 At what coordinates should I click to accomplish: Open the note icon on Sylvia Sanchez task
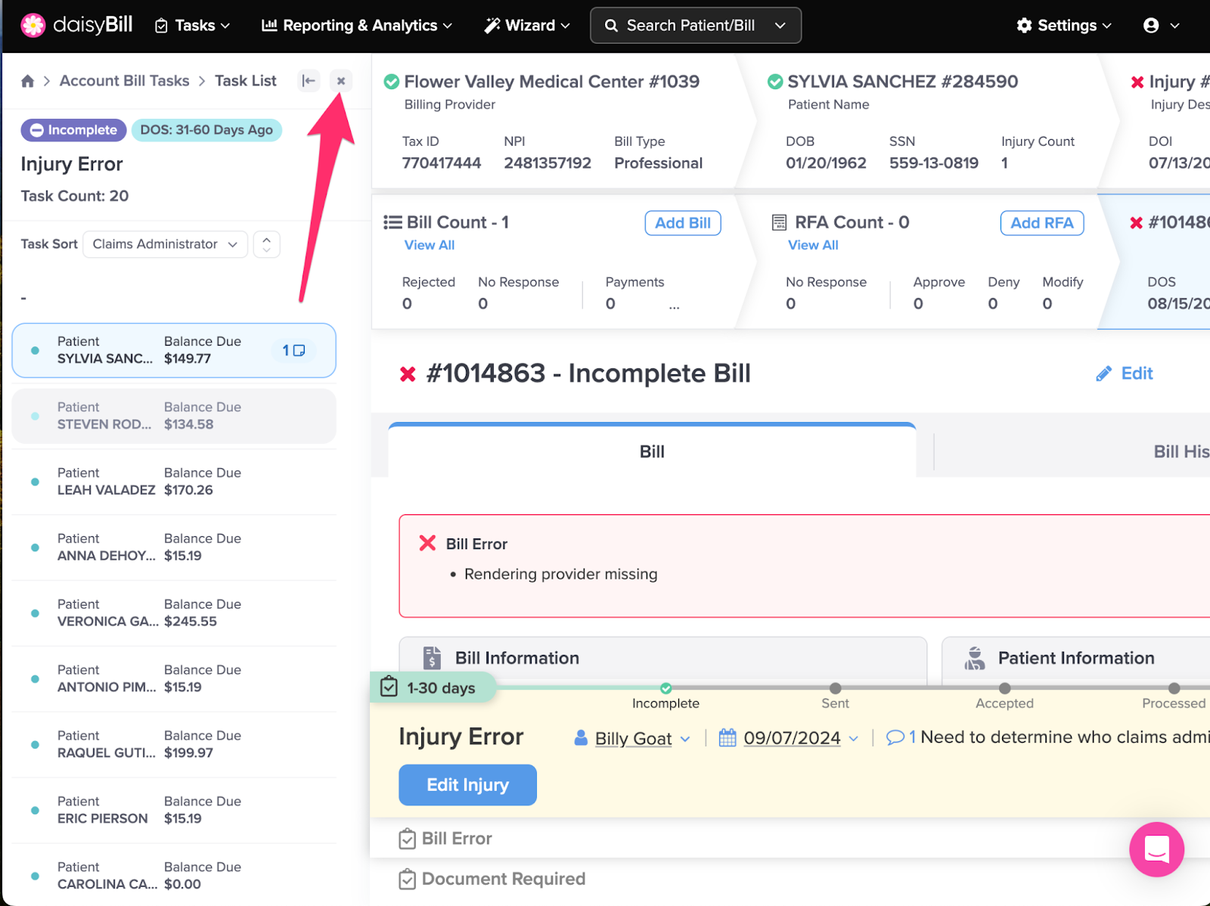click(x=293, y=350)
